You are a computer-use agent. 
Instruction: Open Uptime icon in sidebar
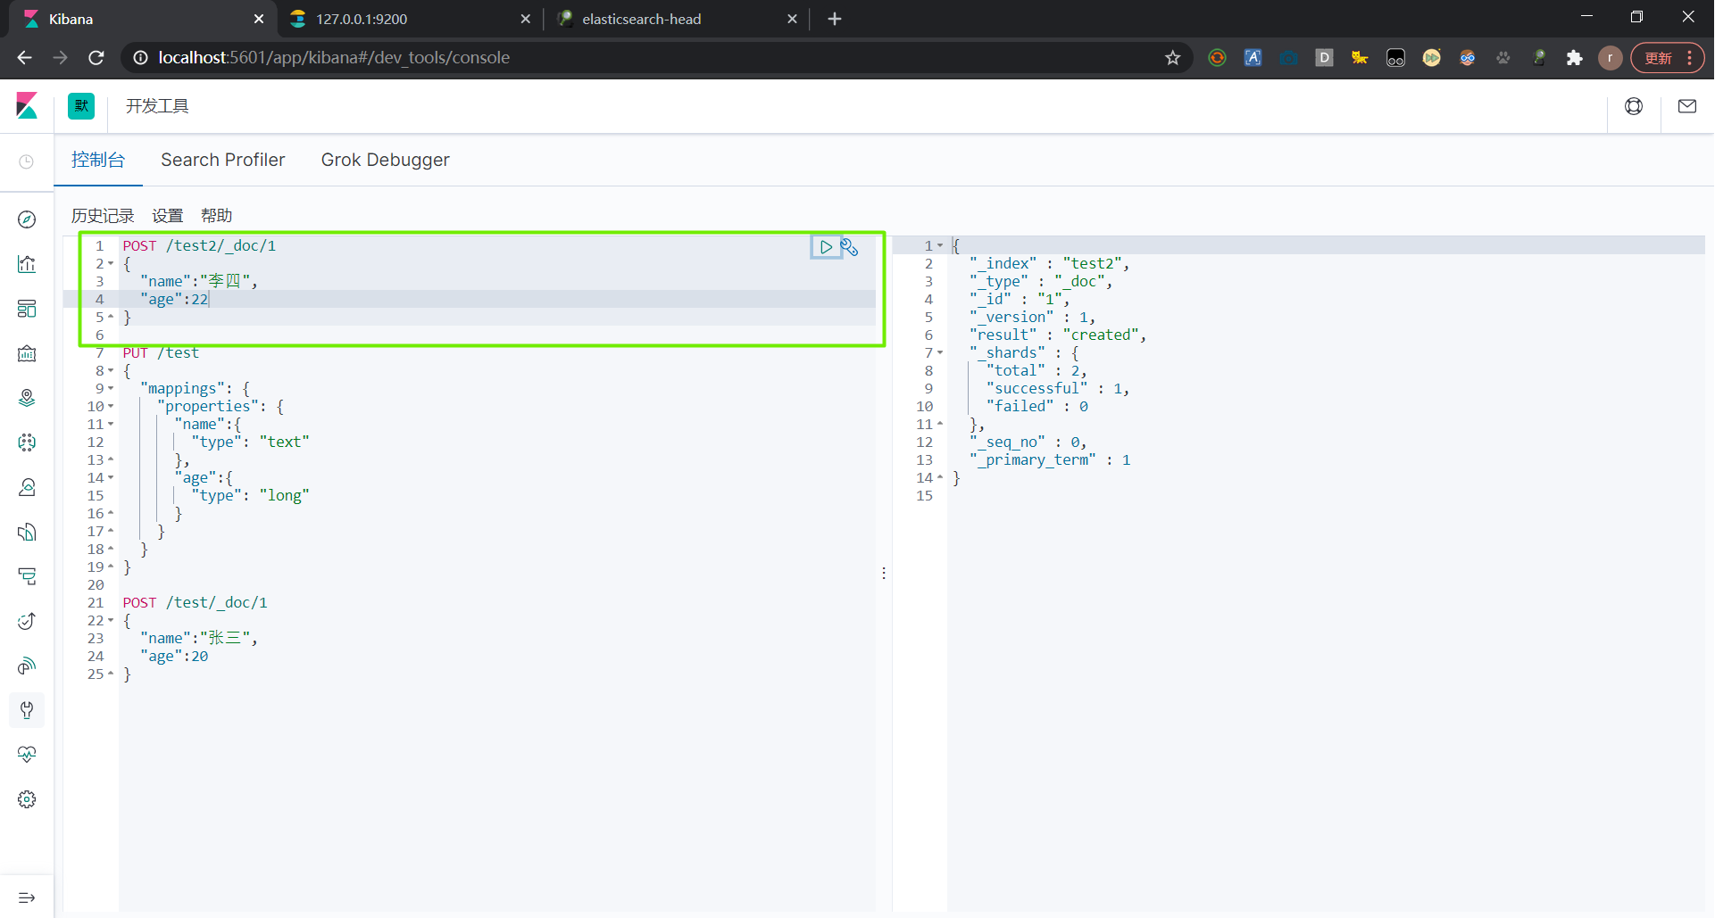[27, 621]
